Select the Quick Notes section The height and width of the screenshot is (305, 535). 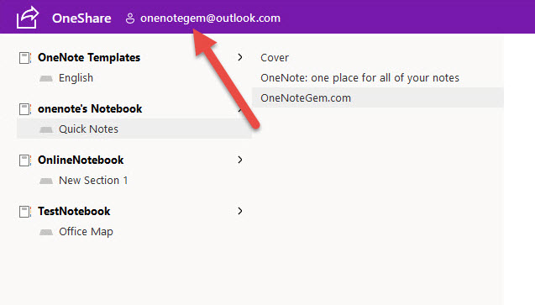[134, 129]
